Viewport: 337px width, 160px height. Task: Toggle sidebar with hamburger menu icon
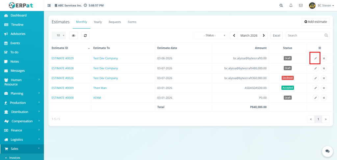pos(49,6)
